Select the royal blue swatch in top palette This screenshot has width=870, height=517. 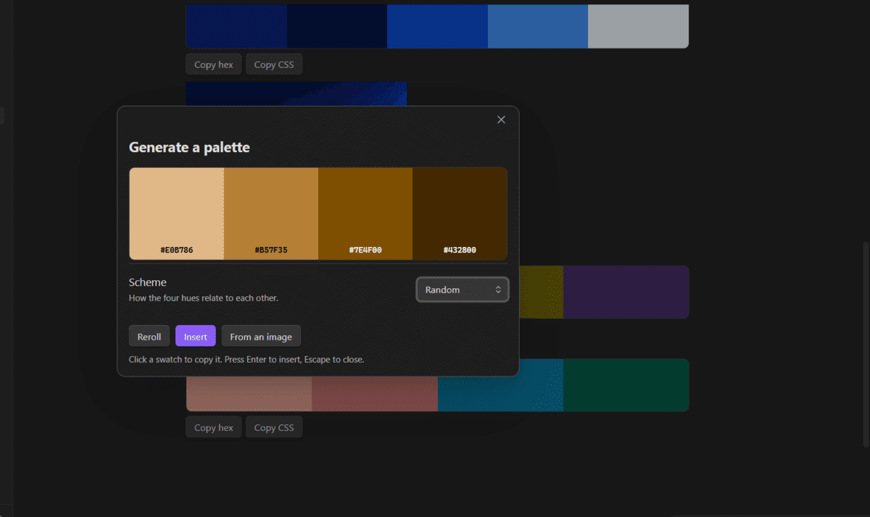[x=437, y=26]
